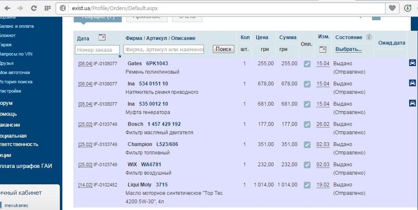Screen dimensions: 418x210
Task: Toggle paid checkbox for Champion L523/606
Action: click(x=307, y=145)
